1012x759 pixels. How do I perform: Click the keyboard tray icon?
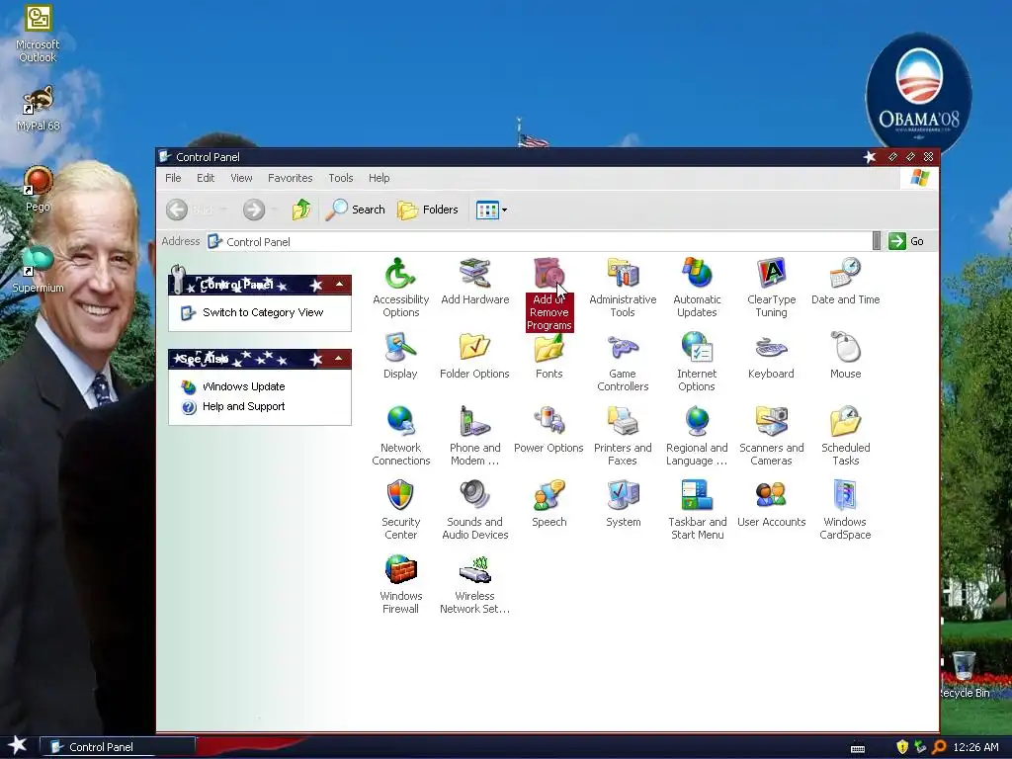click(858, 748)
